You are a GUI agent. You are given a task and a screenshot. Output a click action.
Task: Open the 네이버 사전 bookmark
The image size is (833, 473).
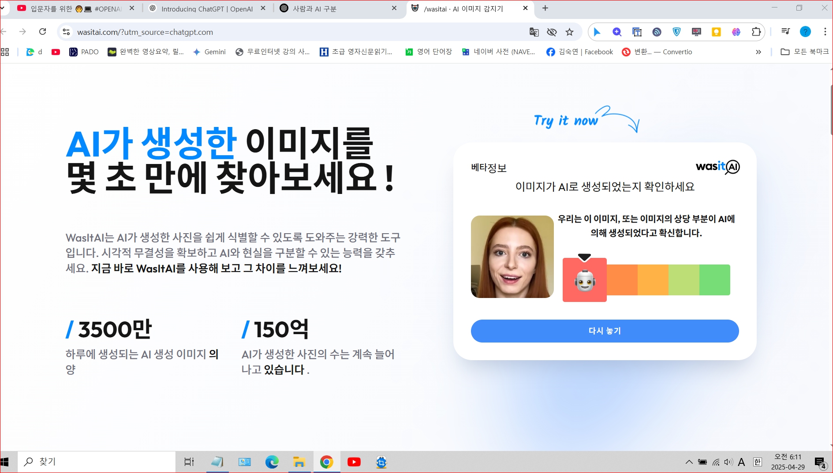(x=498, y=52)
